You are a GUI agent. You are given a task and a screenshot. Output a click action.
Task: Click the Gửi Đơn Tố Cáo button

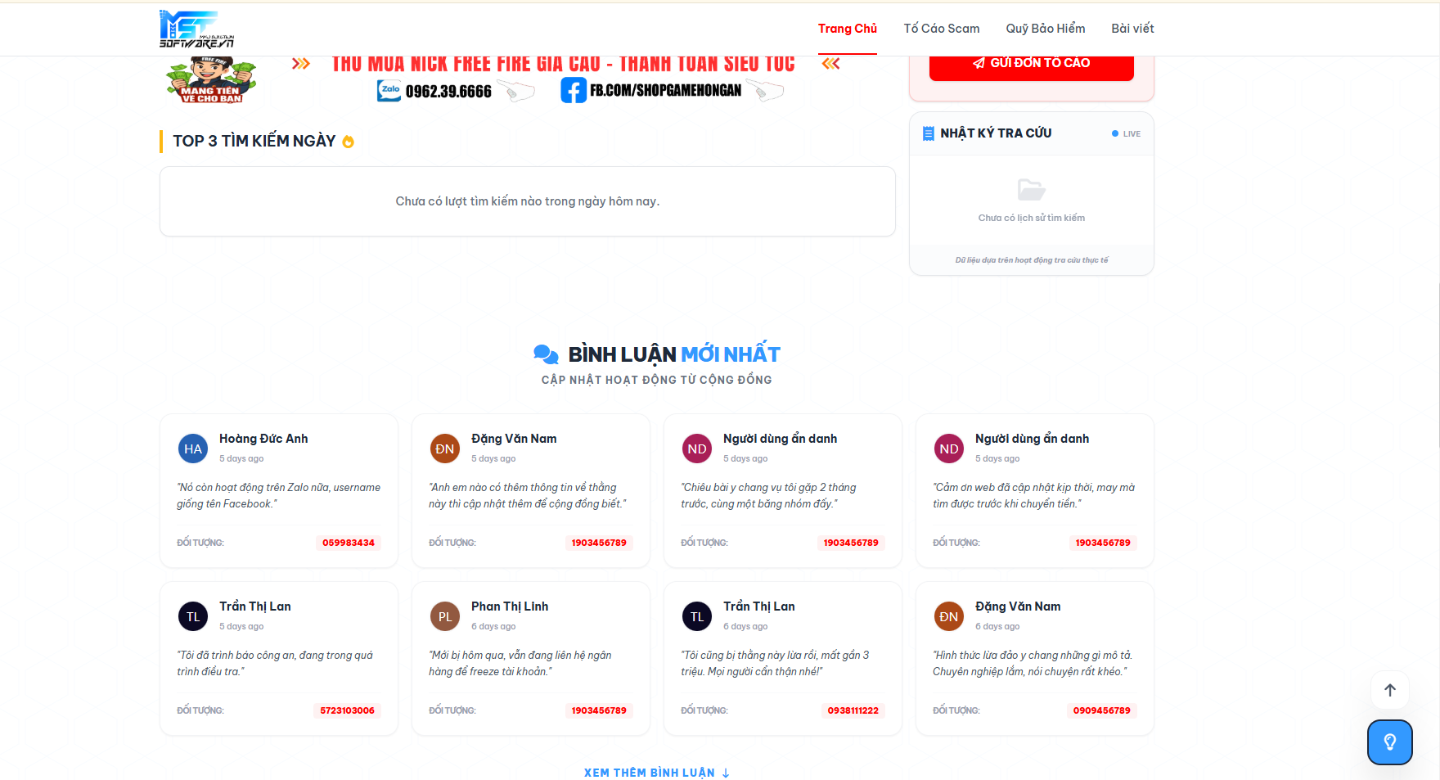click(x=1031, y=65)
